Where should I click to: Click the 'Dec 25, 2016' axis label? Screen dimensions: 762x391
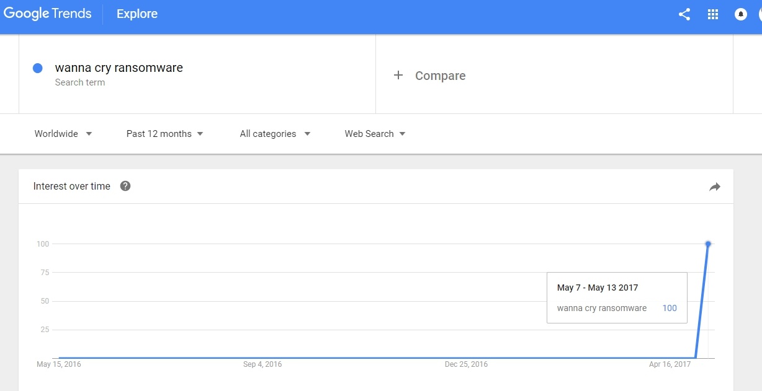tap(466, 364)
